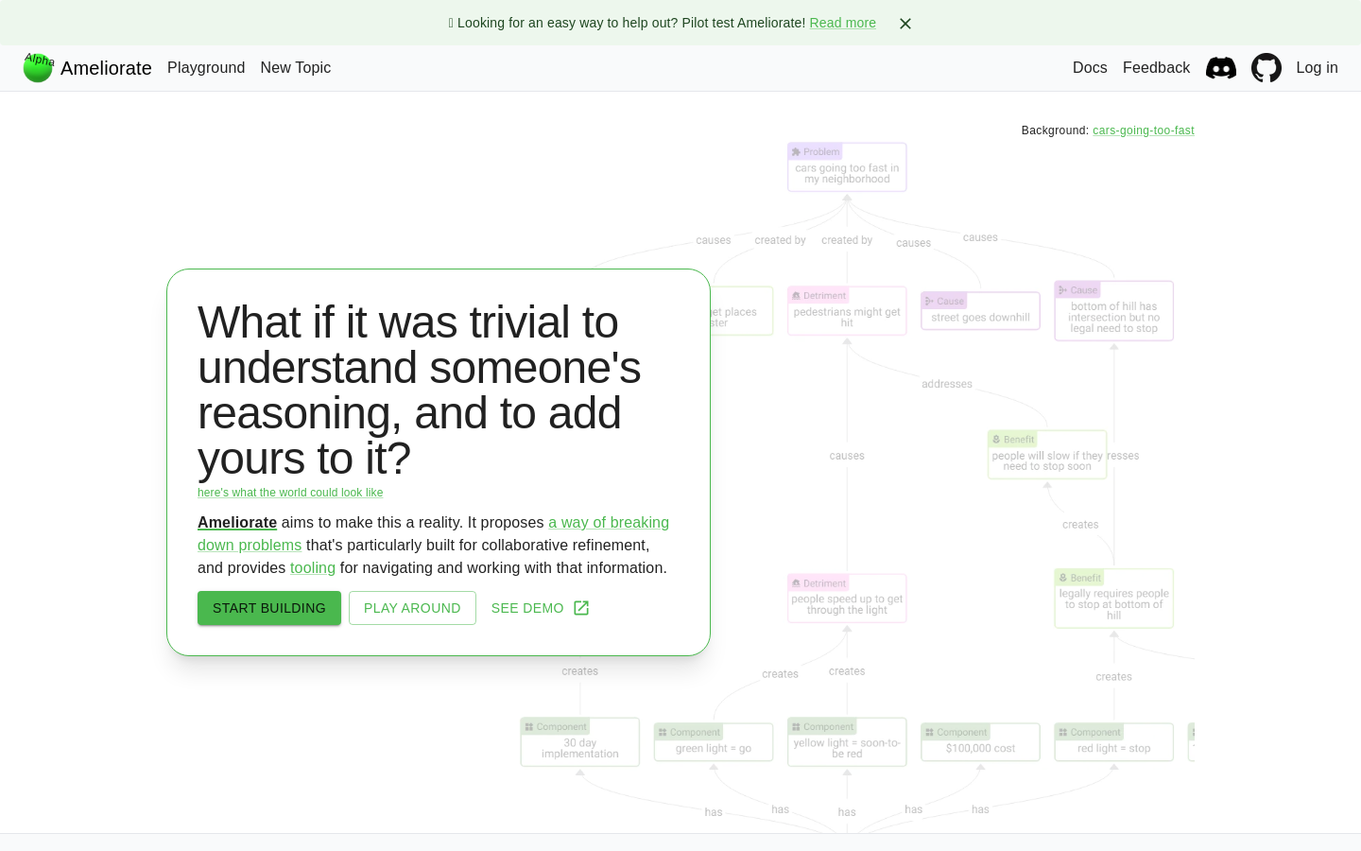Viewport: 1361px width, 851px height.
Task: Open the GitHub icon link
Action: (x=1266, y=68)
